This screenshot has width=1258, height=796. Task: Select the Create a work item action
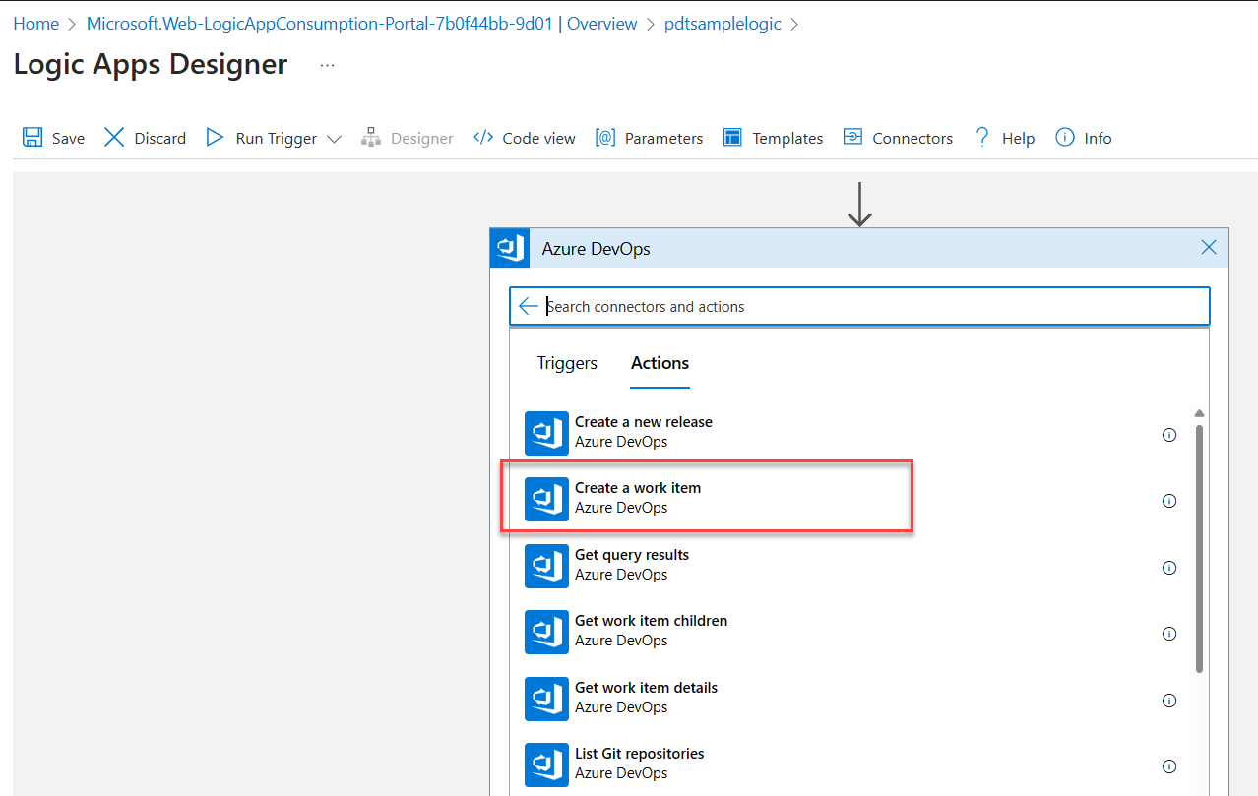[x=638, y=498]
